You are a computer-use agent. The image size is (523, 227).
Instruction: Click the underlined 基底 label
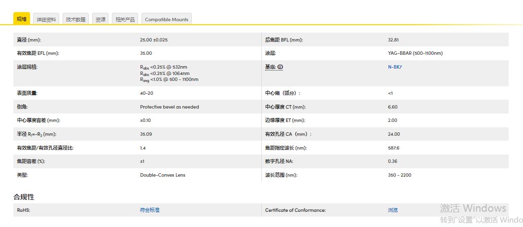(270, 67)
